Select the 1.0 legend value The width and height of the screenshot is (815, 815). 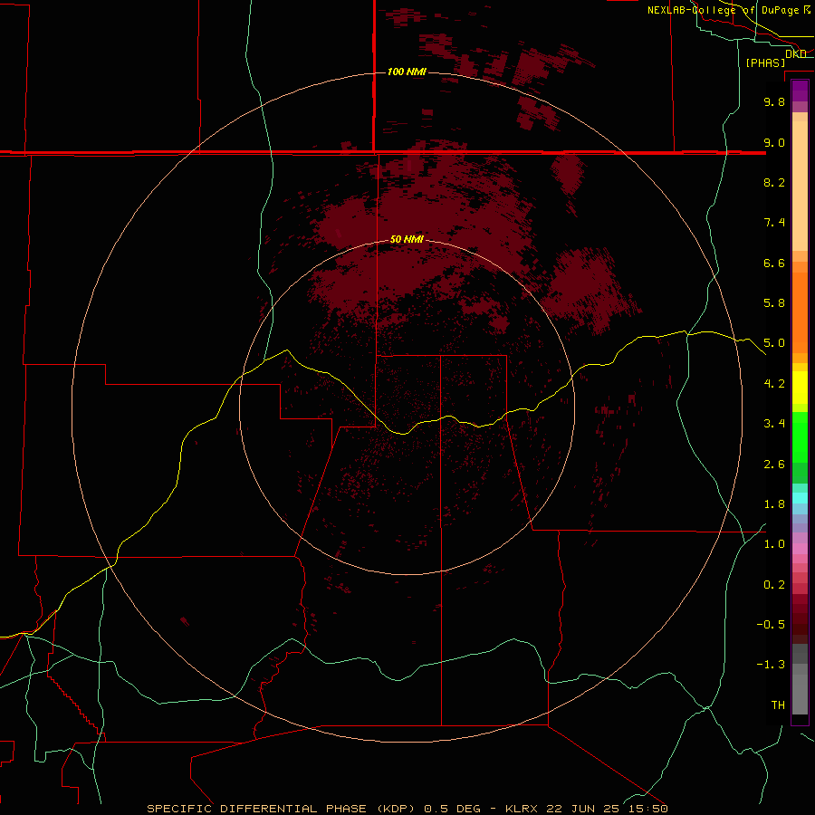tap(774, 544)
